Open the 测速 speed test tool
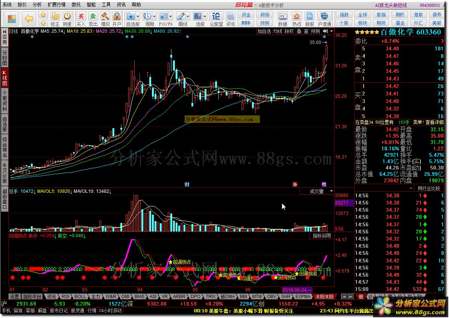The image size is (449, 318). coord(67,19)
